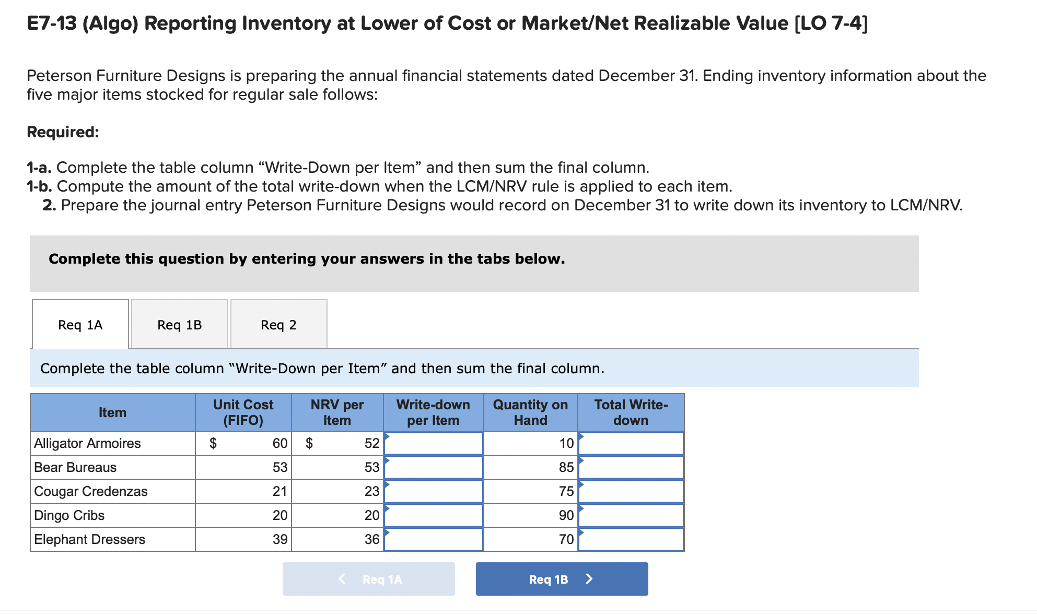
Task: Click the Req 1A back button
Action: point(368,579)
